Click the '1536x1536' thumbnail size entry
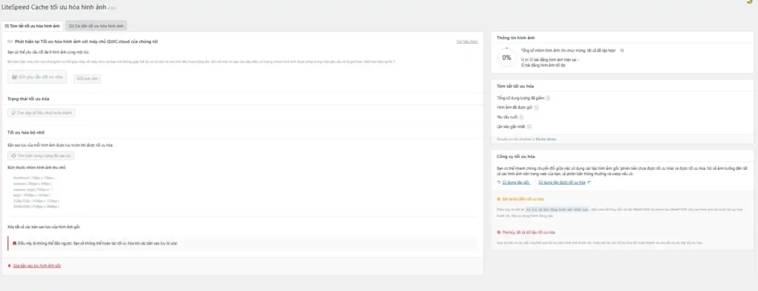Screen dimensions: 758x291 click(36, 200)
